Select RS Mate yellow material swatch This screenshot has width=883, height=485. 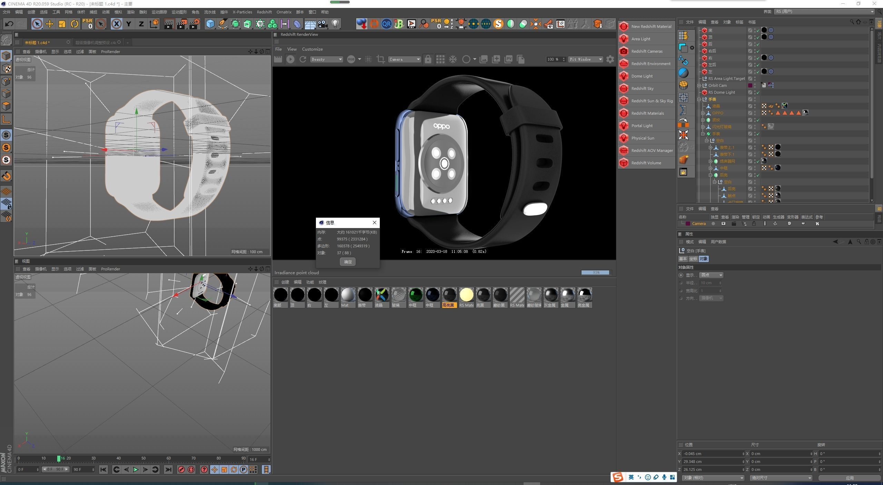pos(466,298)
